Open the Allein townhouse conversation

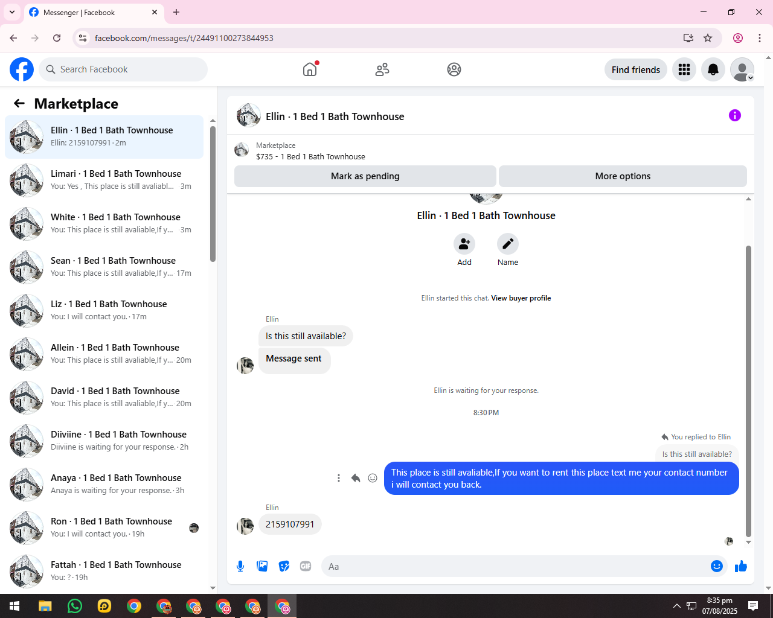[x=104, y=354]
